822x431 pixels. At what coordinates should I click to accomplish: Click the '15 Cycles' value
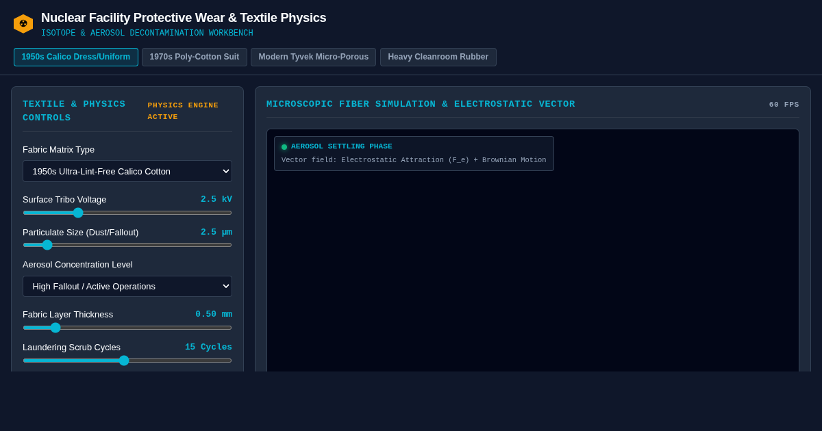pos(208,348)
